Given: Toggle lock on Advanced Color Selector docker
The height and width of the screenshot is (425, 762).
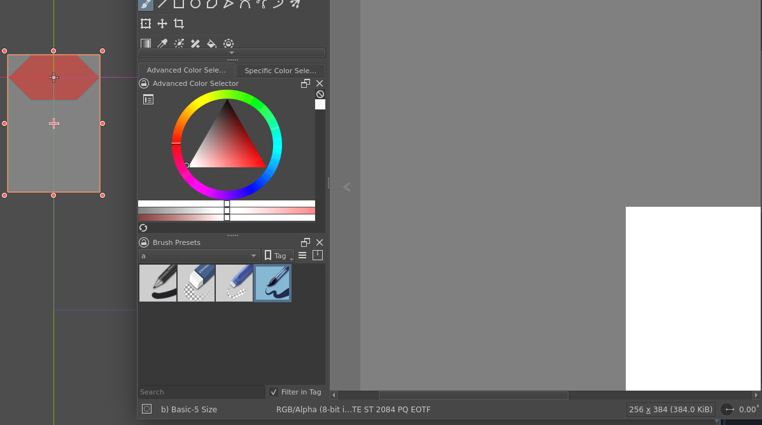Looking at the screenshot, I should [x=144, y=83].
